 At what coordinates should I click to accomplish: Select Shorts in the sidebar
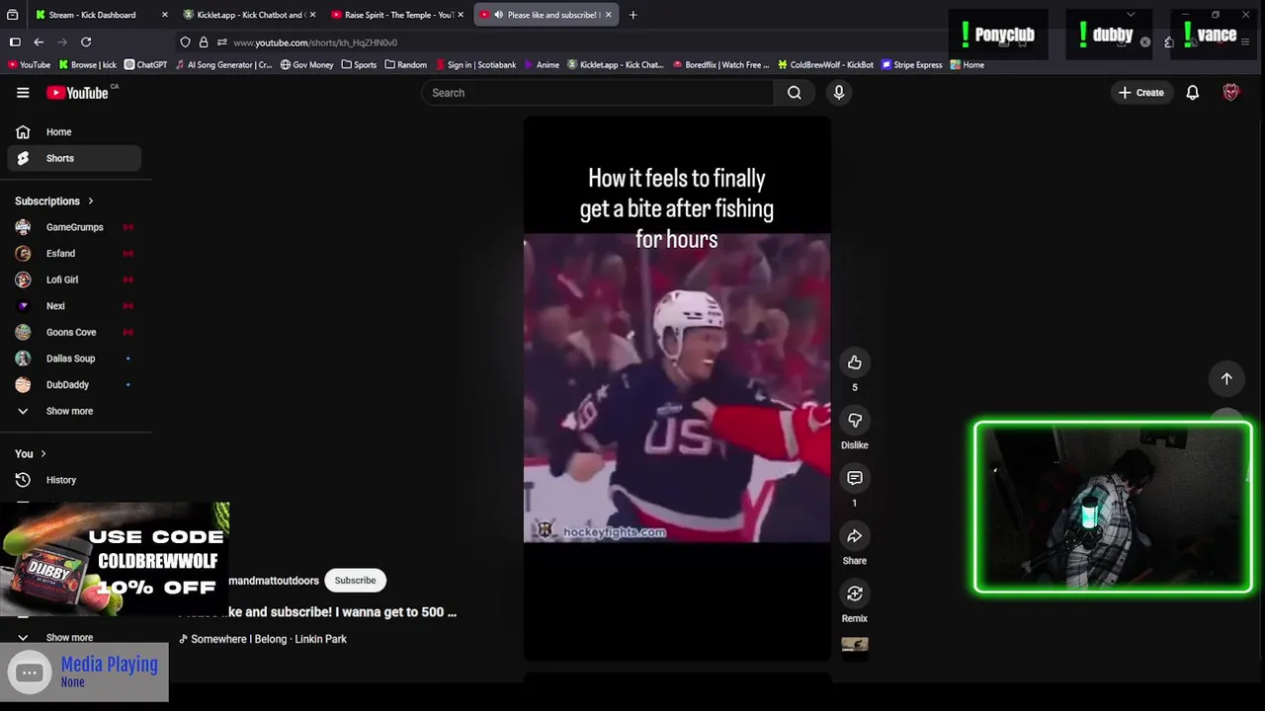74,158
